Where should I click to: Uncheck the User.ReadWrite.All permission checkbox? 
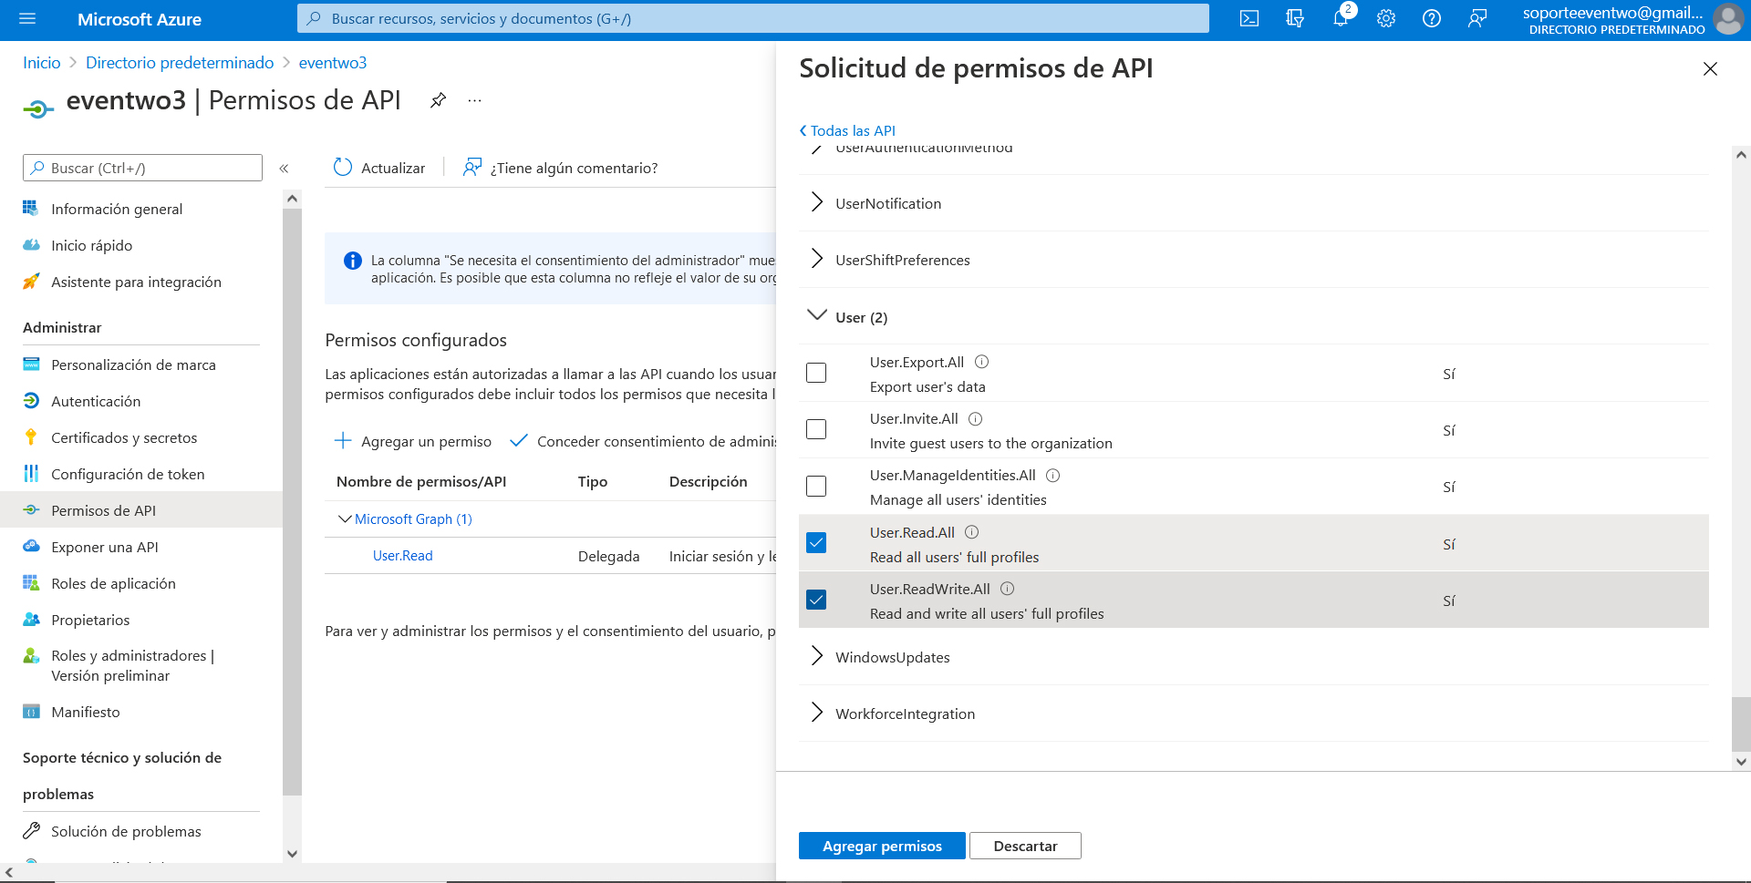coord(816,600)
